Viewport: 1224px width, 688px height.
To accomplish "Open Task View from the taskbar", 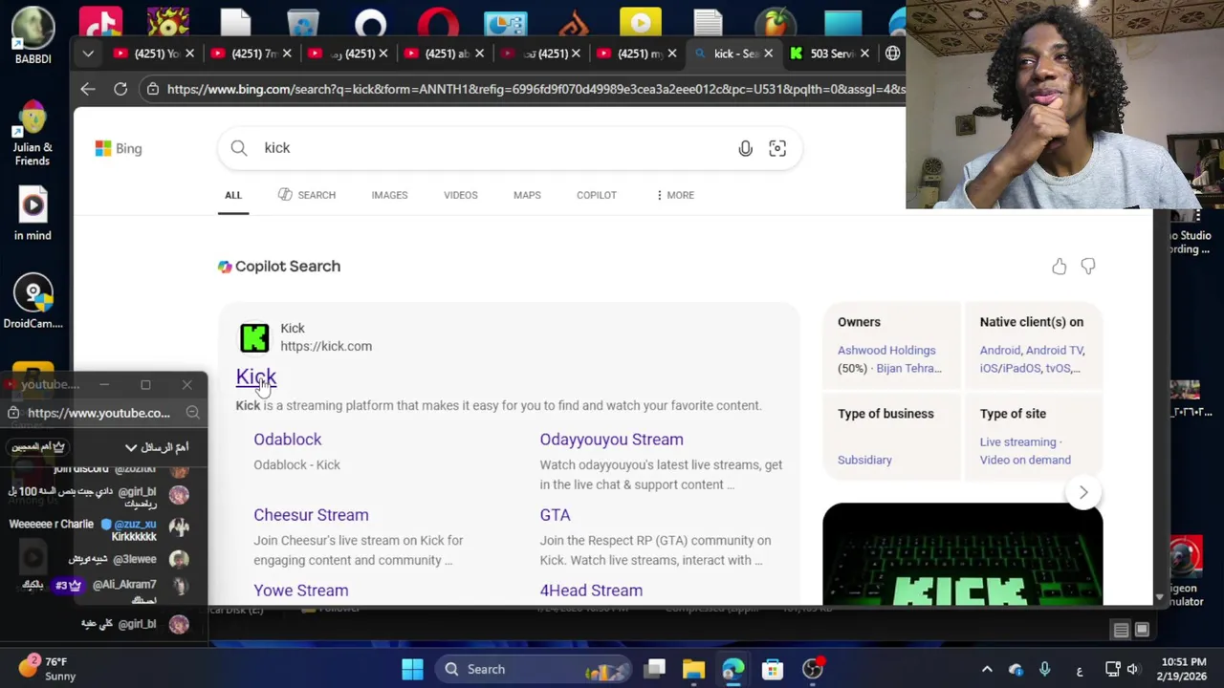I will pos(655,669).
